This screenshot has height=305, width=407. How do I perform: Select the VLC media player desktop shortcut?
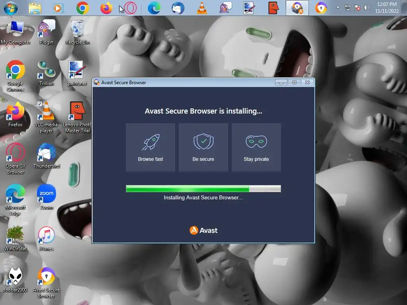point(46,117)
